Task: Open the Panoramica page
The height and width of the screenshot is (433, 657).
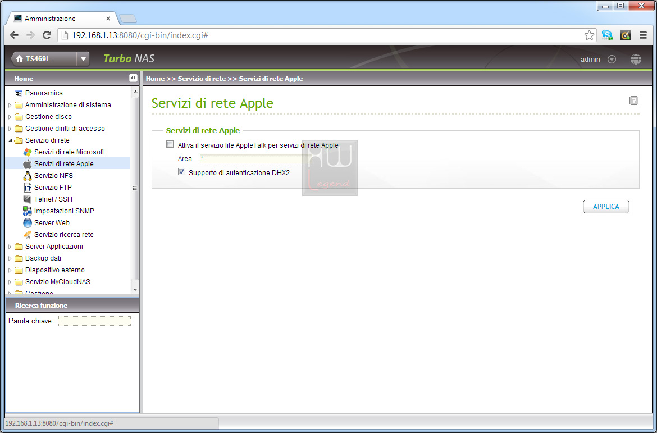Action: point(44,93)
